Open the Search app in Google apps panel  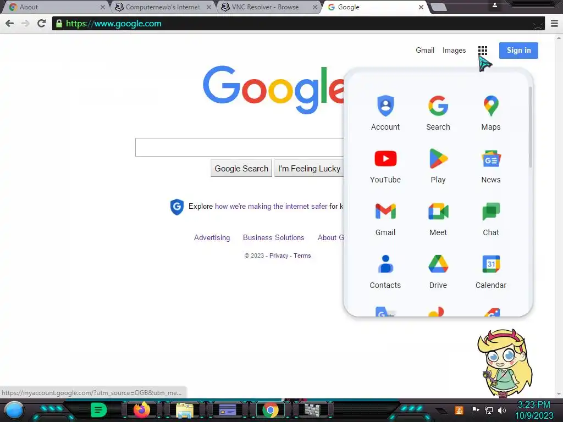coord(438,113)
